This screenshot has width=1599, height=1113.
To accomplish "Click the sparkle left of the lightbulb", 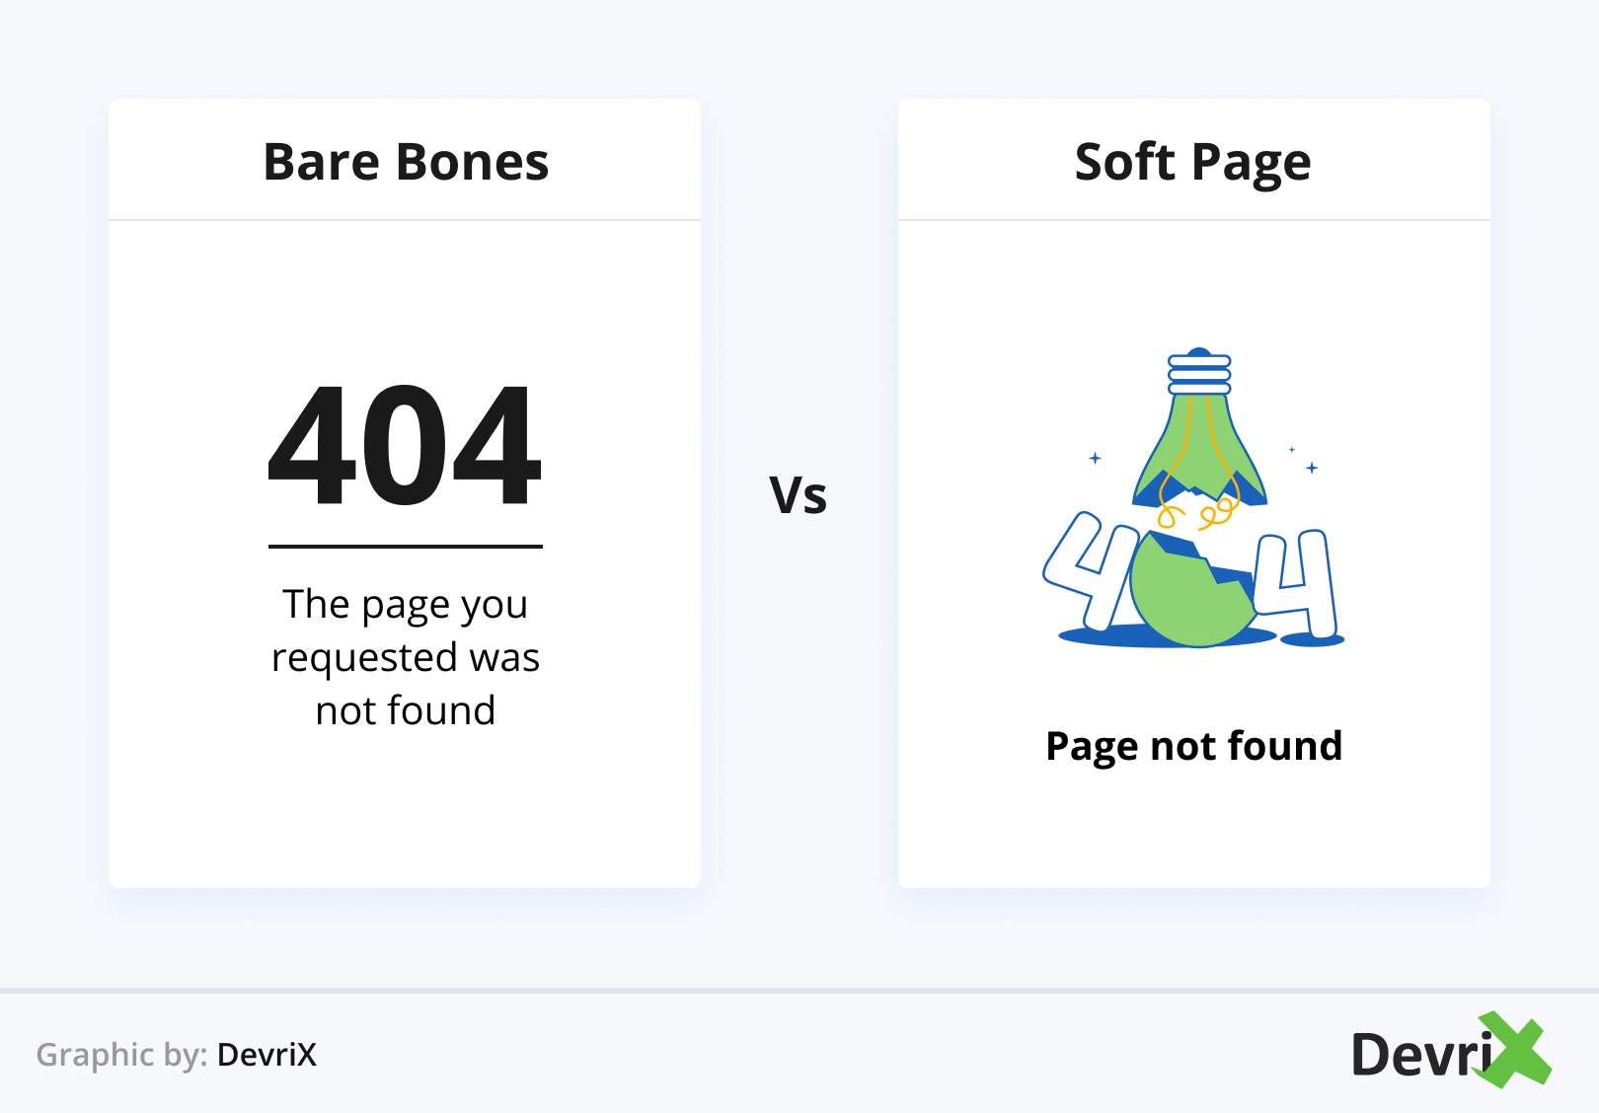I will 1095,458.
